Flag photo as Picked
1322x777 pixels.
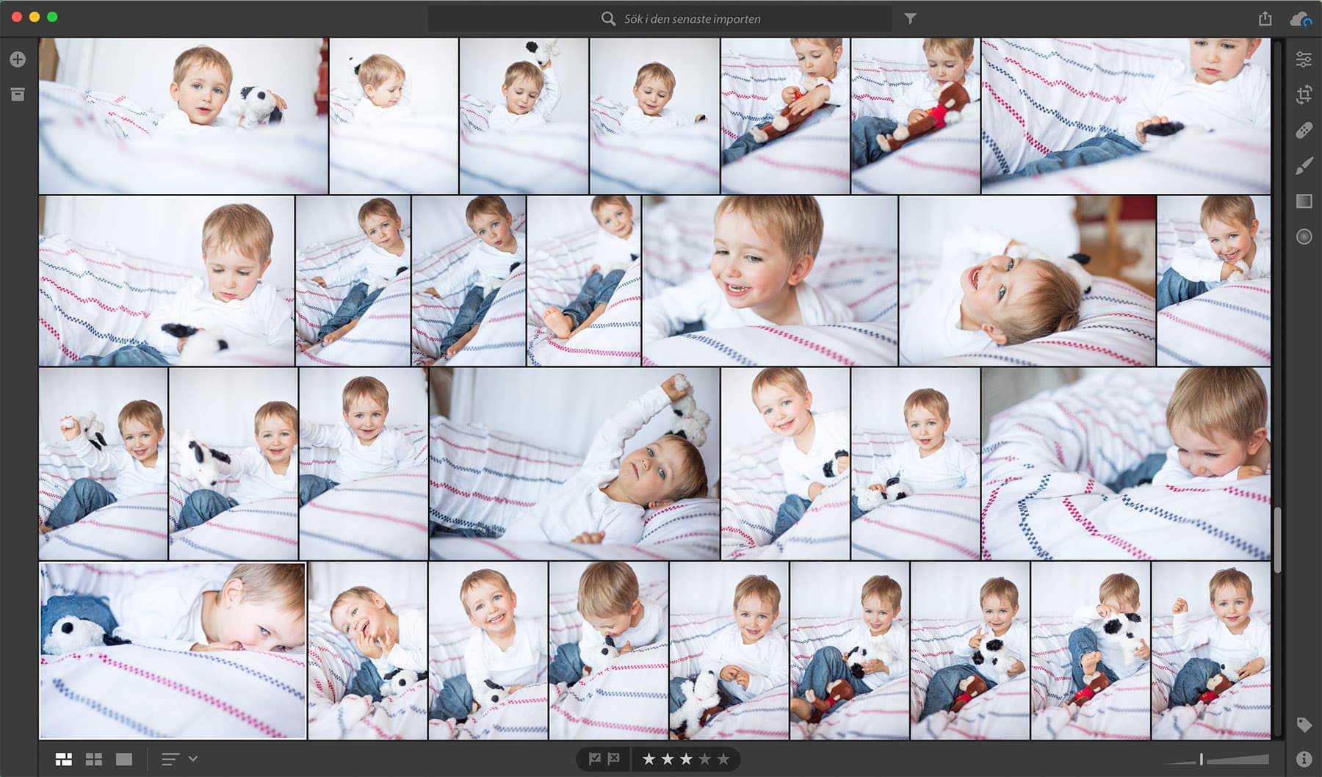click(595, 759)
